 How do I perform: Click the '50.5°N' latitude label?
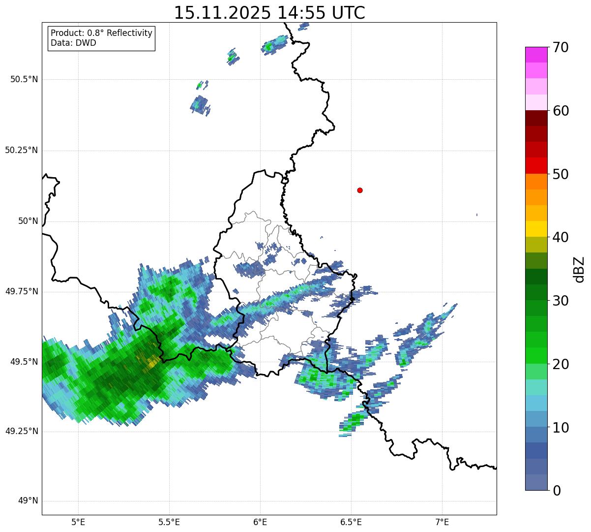(24, 79)
